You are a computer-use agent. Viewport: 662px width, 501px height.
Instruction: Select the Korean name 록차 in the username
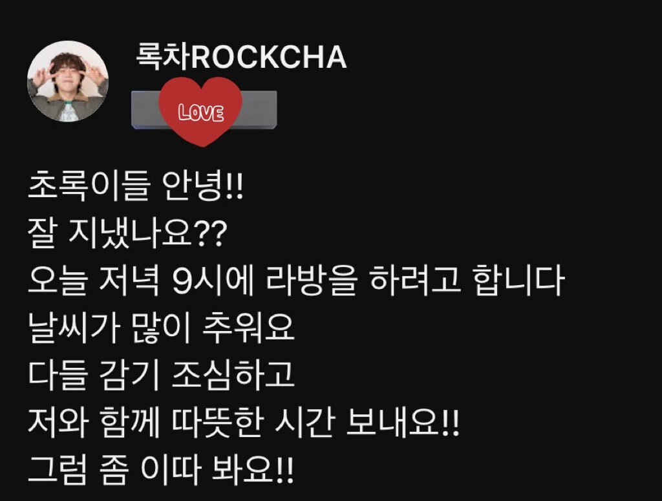pyautogui.click(x=162, y=56)
